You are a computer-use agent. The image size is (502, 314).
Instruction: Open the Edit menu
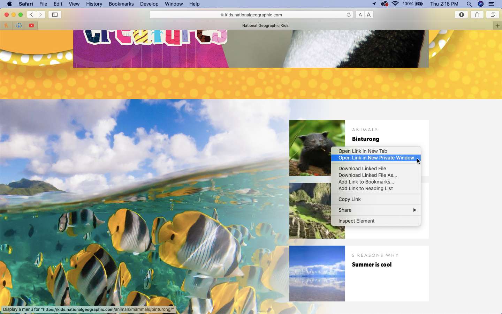pos(58,4)
